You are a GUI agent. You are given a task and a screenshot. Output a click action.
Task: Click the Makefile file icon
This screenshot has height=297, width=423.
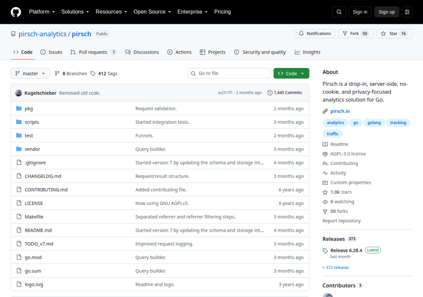point(19,217)
